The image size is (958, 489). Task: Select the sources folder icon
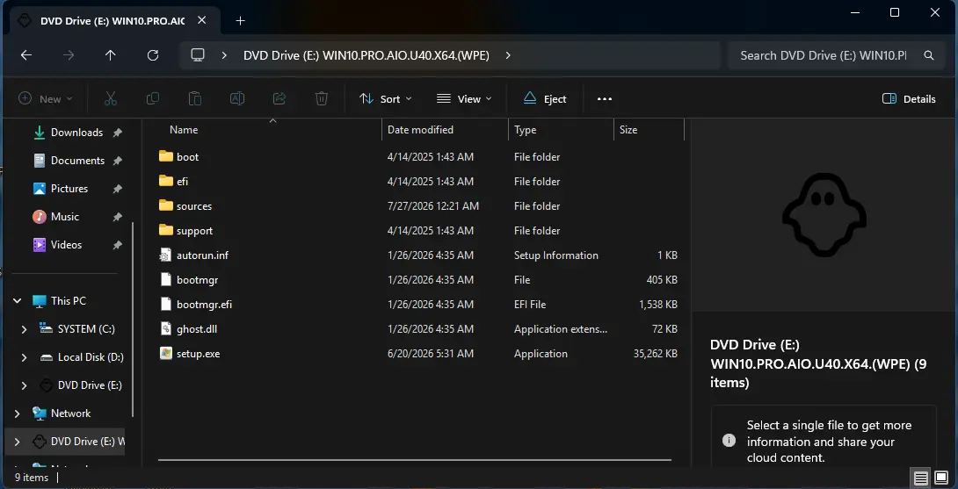point(165,205)
